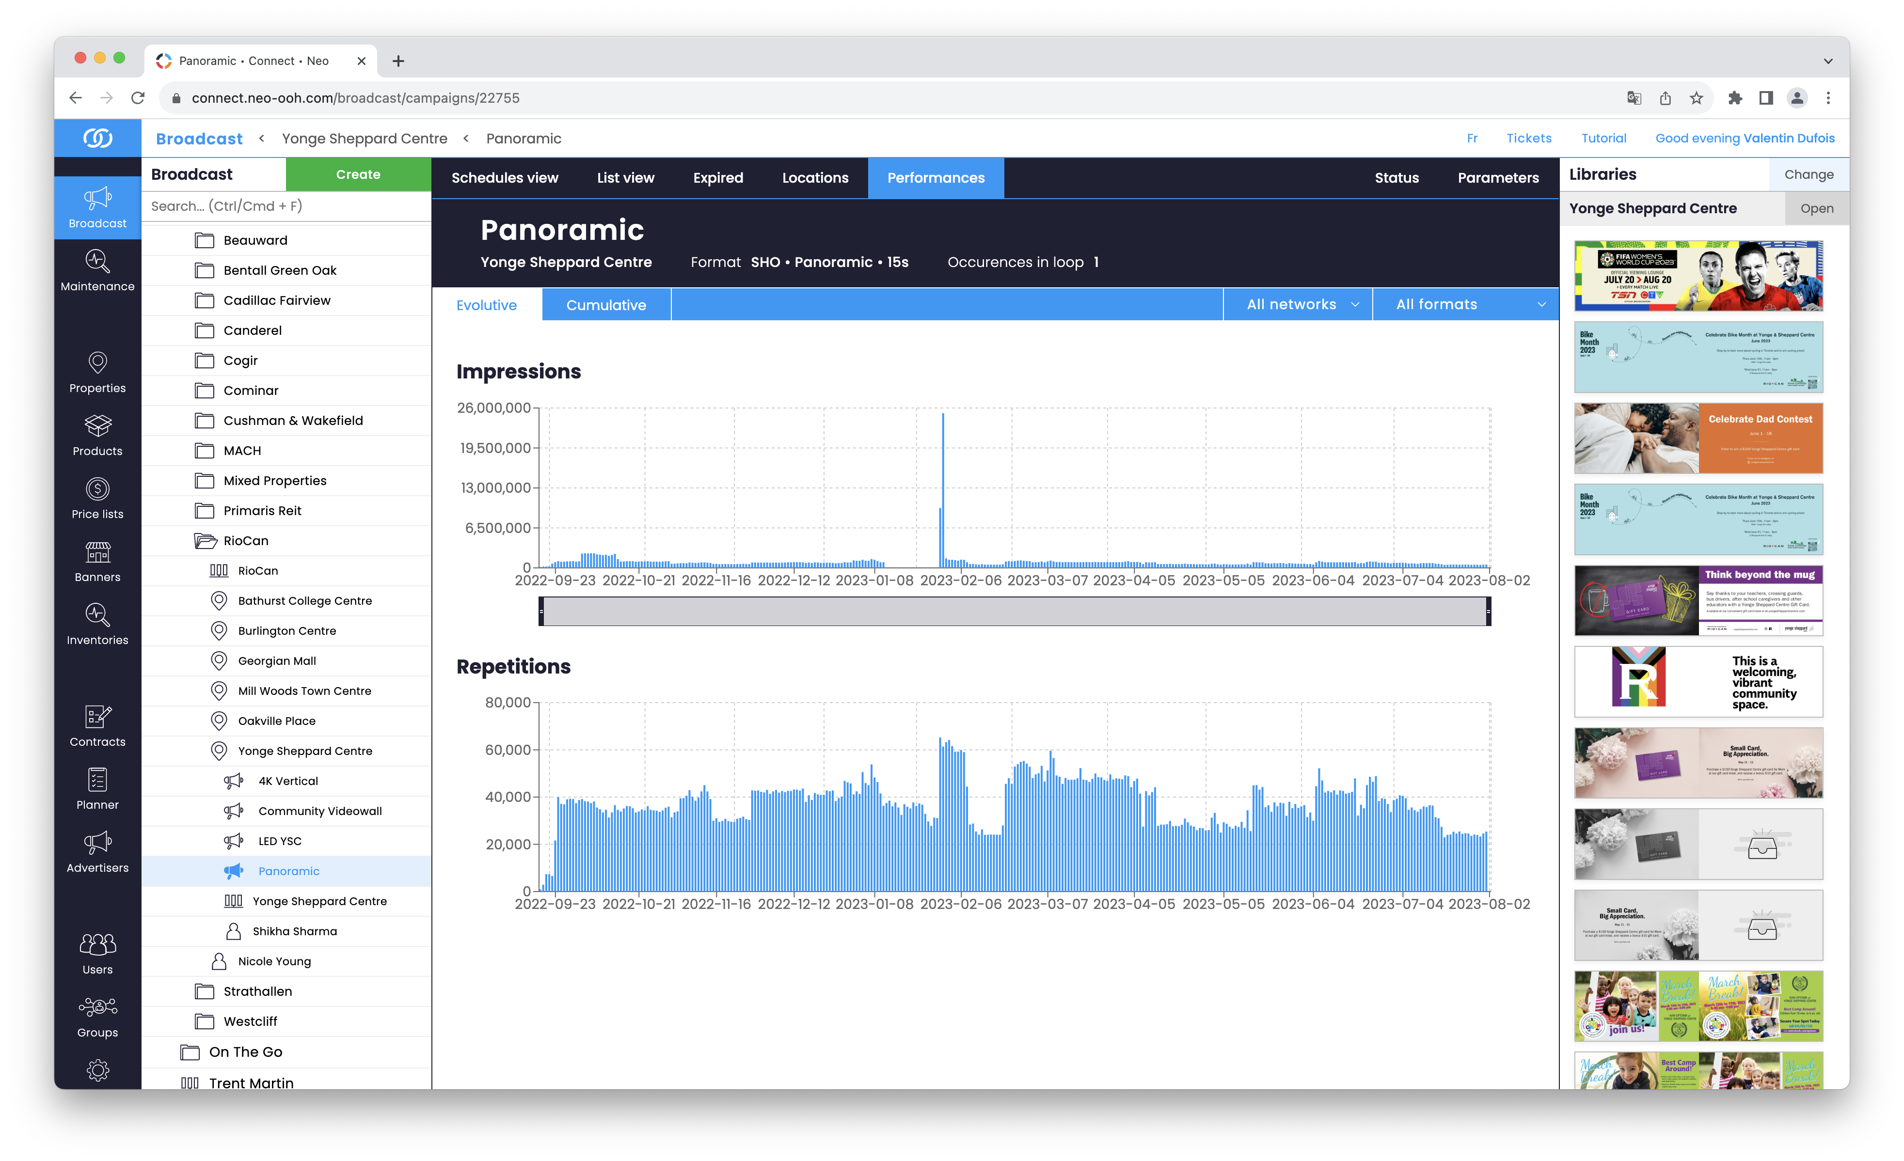Switch to the Cumulative view toggle
This screenshot has height=1161, width=1904.
(606, 305)
